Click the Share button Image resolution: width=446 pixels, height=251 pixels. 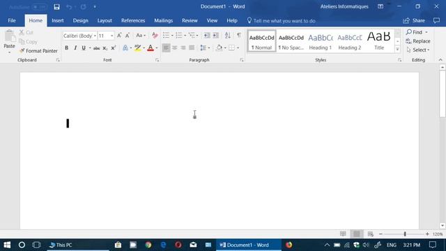[x=414, y=20]
